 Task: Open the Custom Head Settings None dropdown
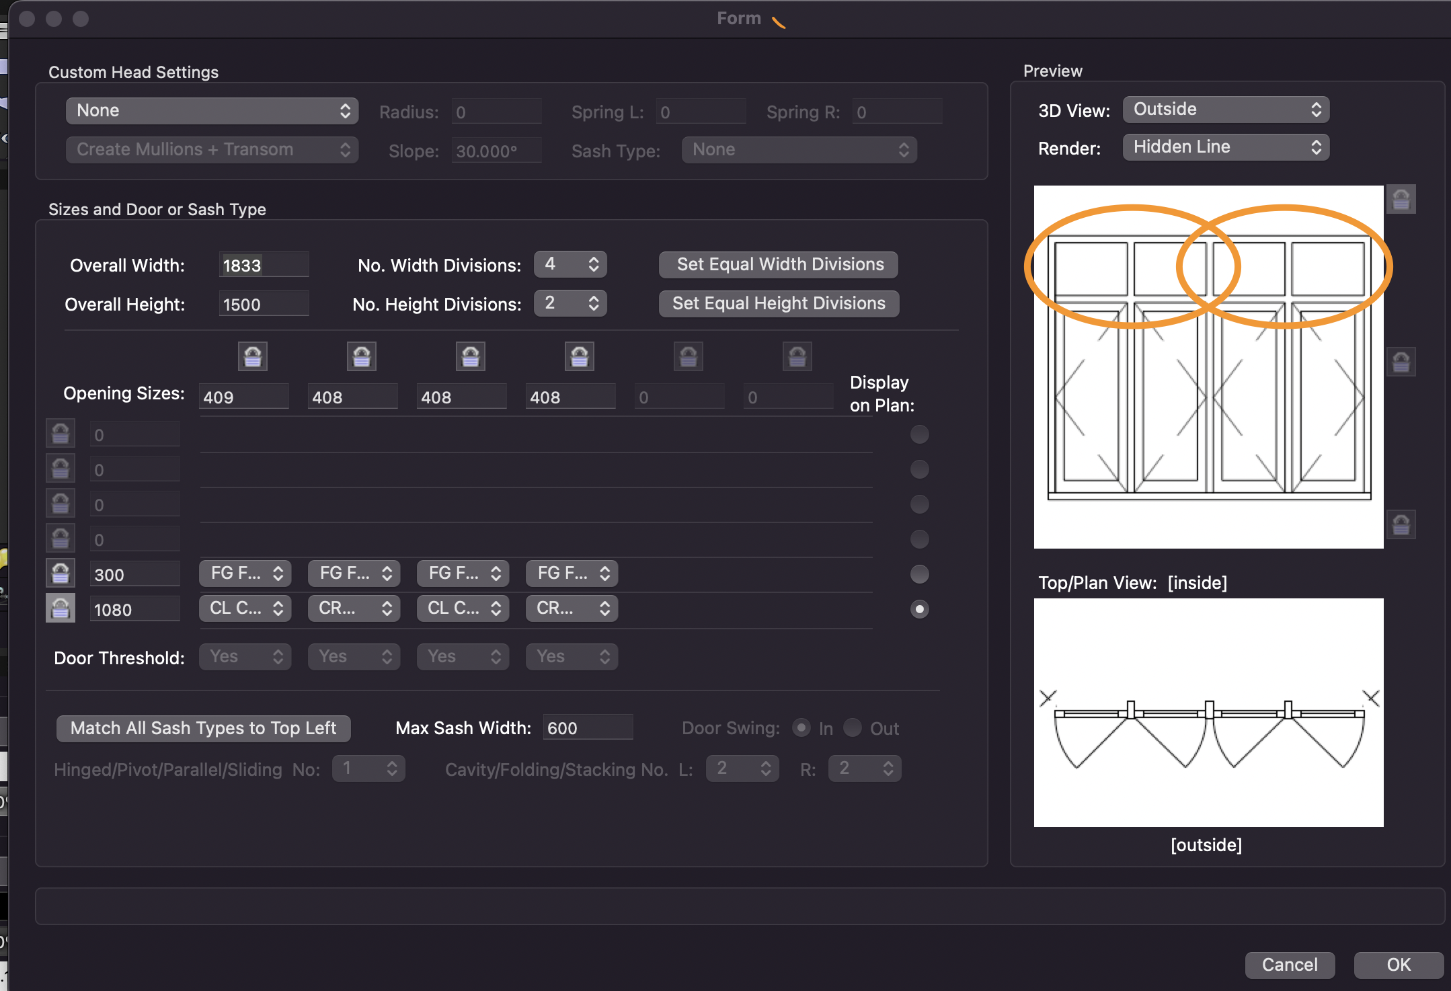[x=212, y=110]
